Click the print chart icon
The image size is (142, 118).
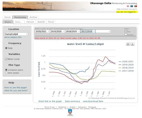128,44
